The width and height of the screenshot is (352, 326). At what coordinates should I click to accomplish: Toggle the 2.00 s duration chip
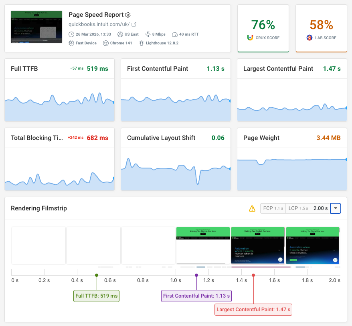[x=320, y=208]
